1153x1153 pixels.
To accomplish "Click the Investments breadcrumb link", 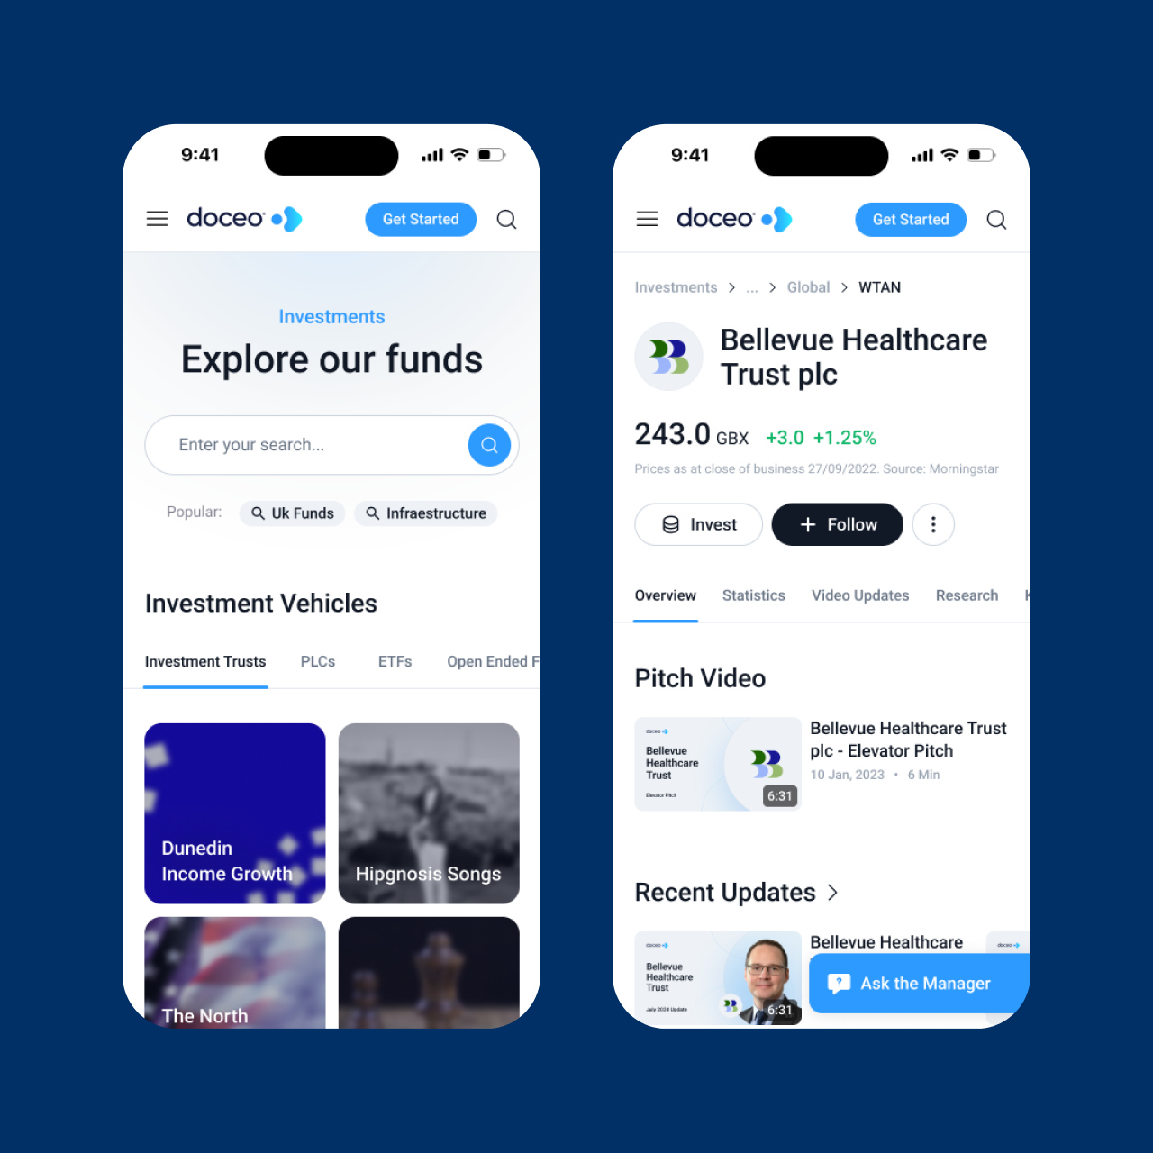I will pos(676,287).
